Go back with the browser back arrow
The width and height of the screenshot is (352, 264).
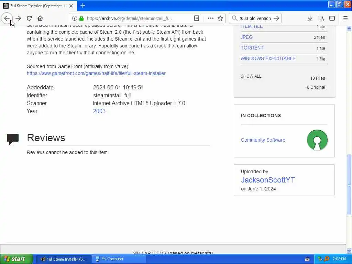pyautogui.click(x=7, y=18)
